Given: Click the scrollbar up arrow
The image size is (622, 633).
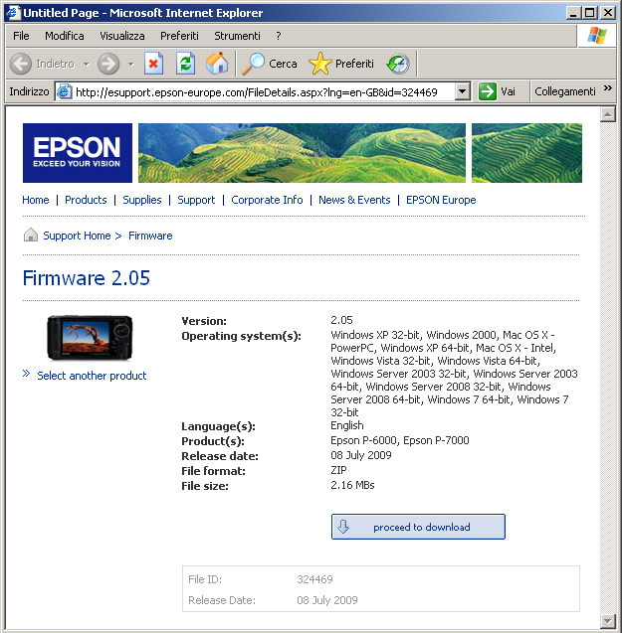Looking at the screenshot, I should tap(607, 115).
